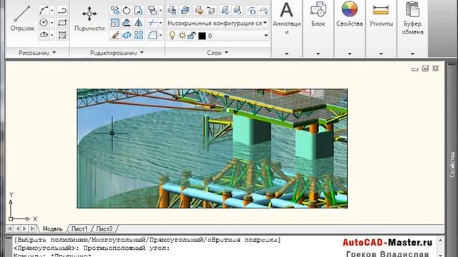The image size is (458, 257).
Task: Open the Аннотации panel
Action: point(286,28)
